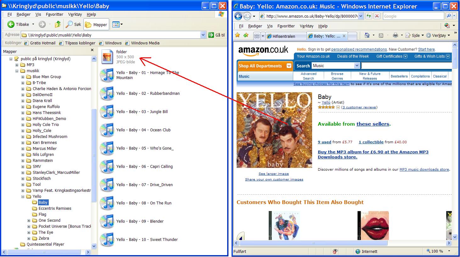460x257 pixels.
Task: Open the Rediger menu in Explorer
Action: pos(24,14)
